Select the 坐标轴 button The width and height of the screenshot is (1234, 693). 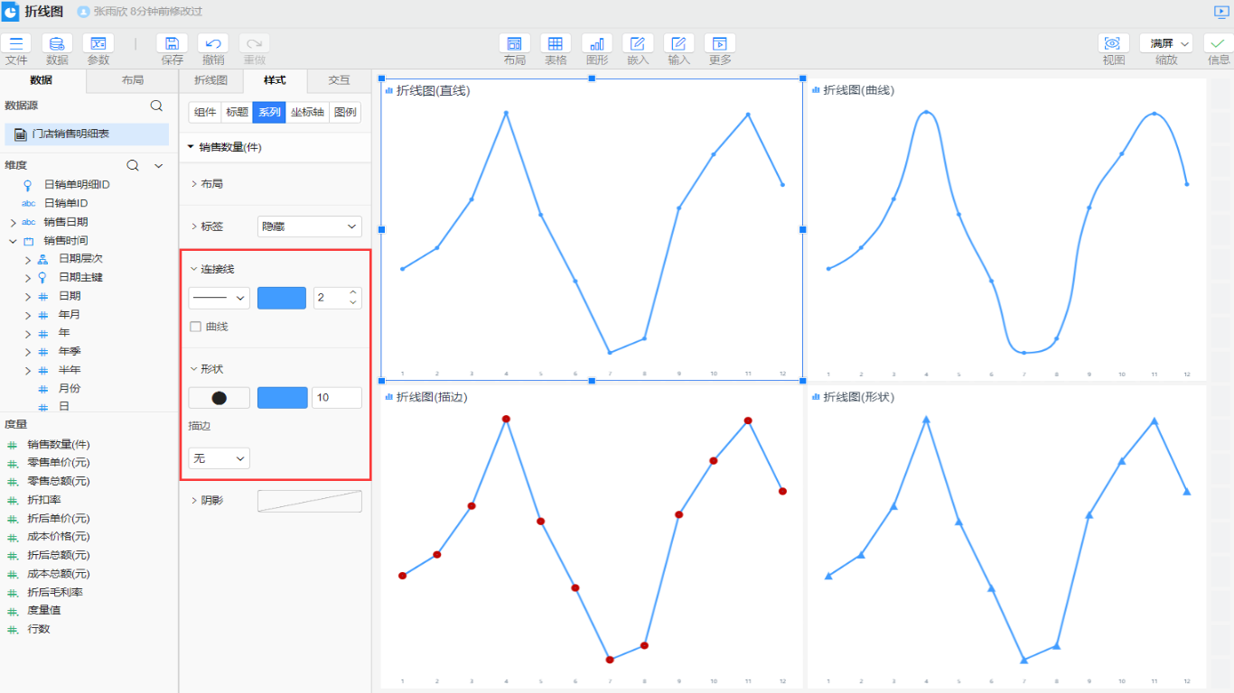[307, 112]
